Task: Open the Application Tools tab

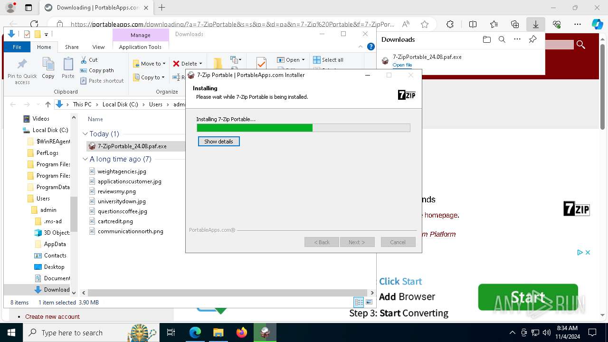Action: (140, 47)
